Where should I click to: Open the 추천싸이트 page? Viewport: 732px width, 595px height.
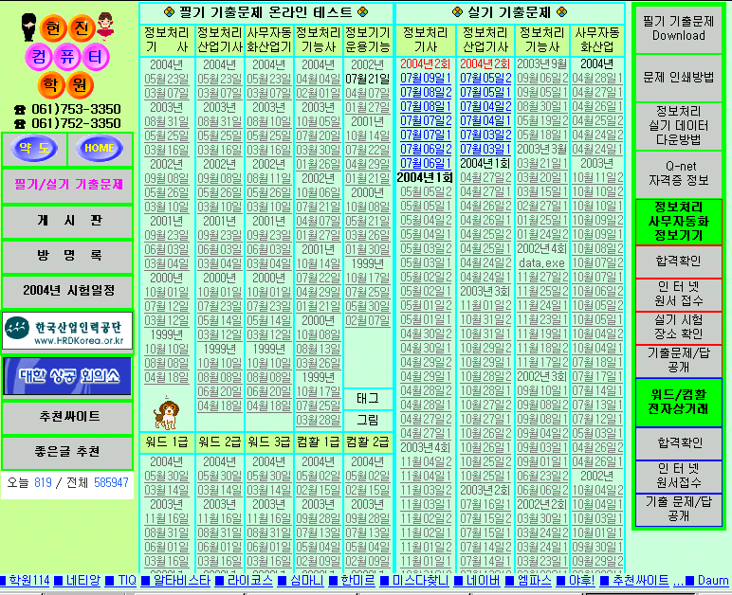(x=67, y=418)
